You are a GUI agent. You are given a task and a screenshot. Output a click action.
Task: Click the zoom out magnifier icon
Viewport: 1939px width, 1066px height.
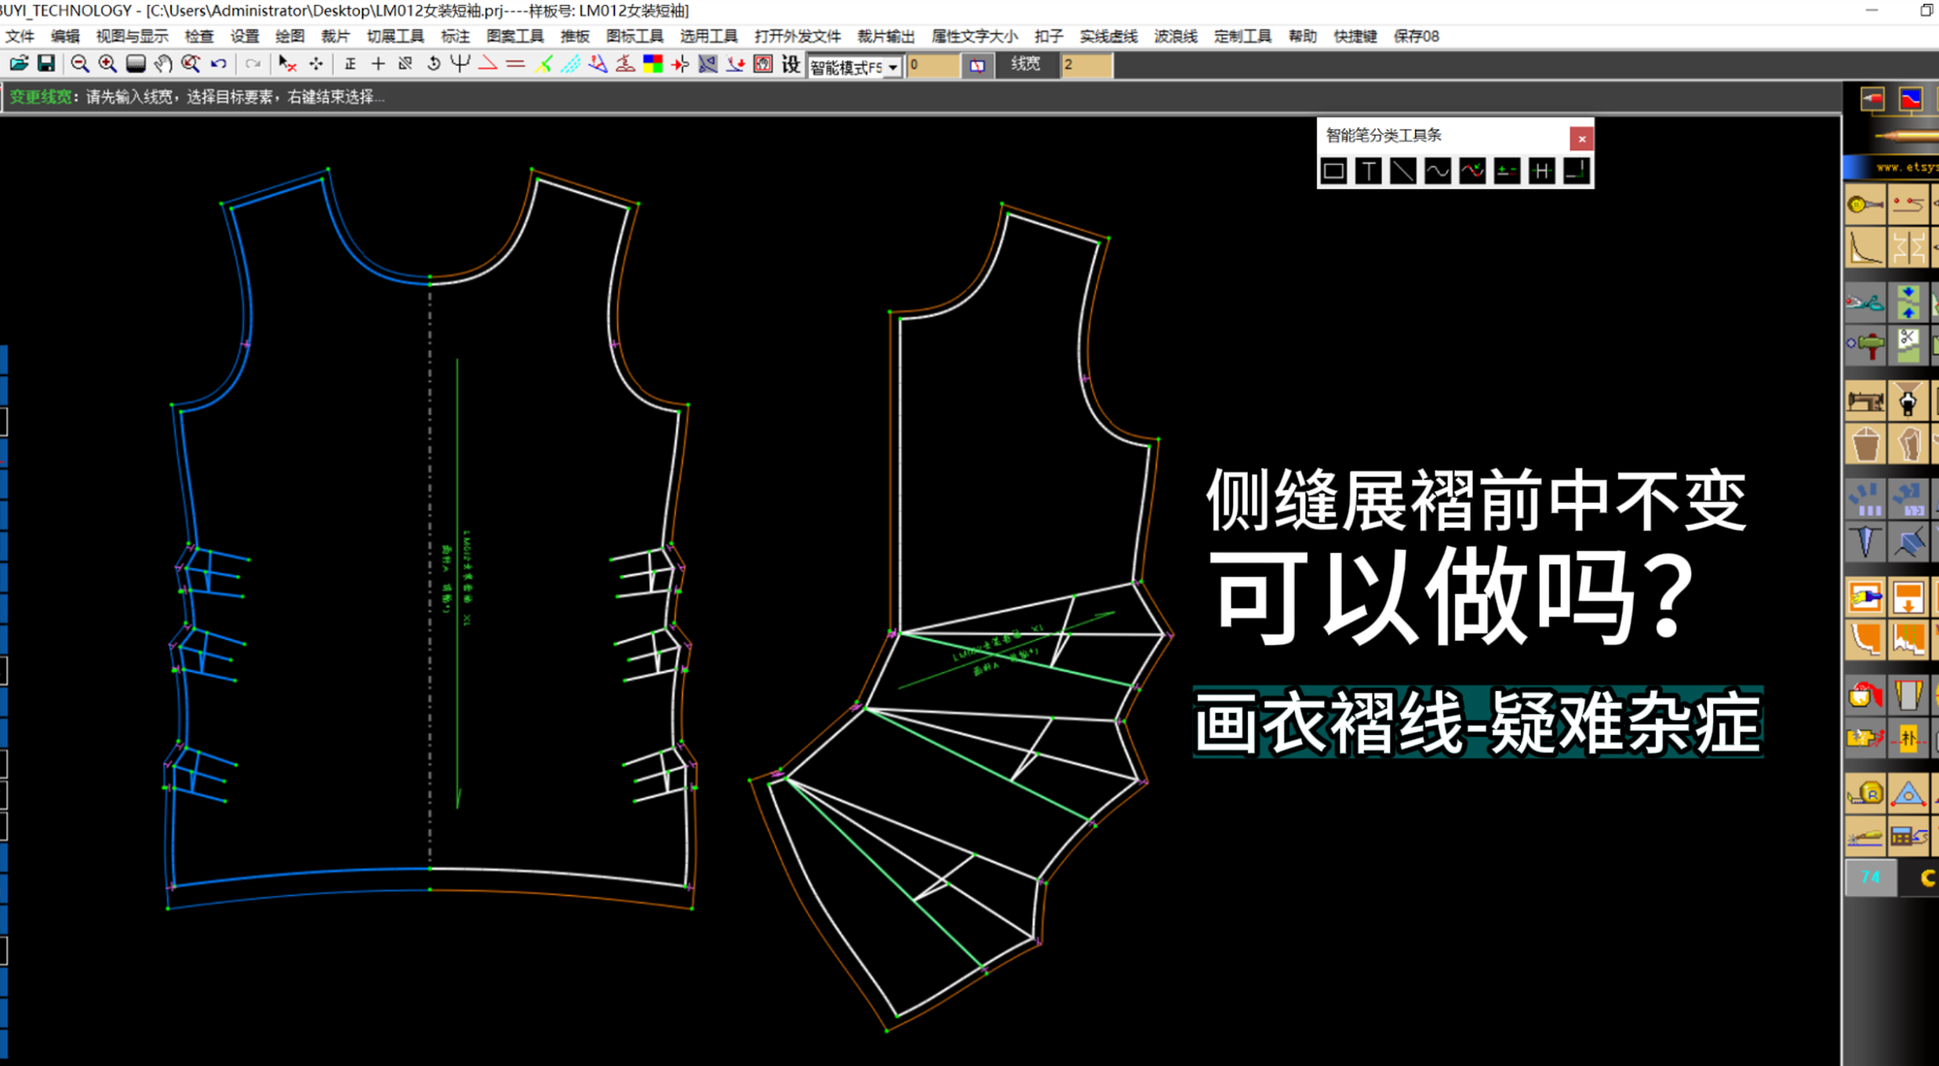pos(79,64)
